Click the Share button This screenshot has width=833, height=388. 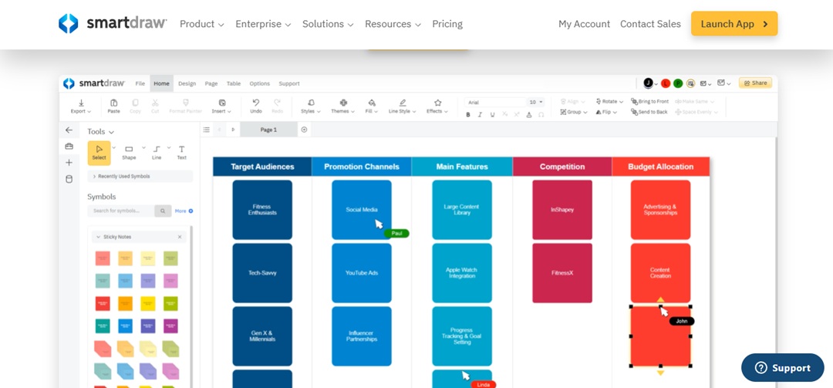pyautogui.click(x=755, y=83)
